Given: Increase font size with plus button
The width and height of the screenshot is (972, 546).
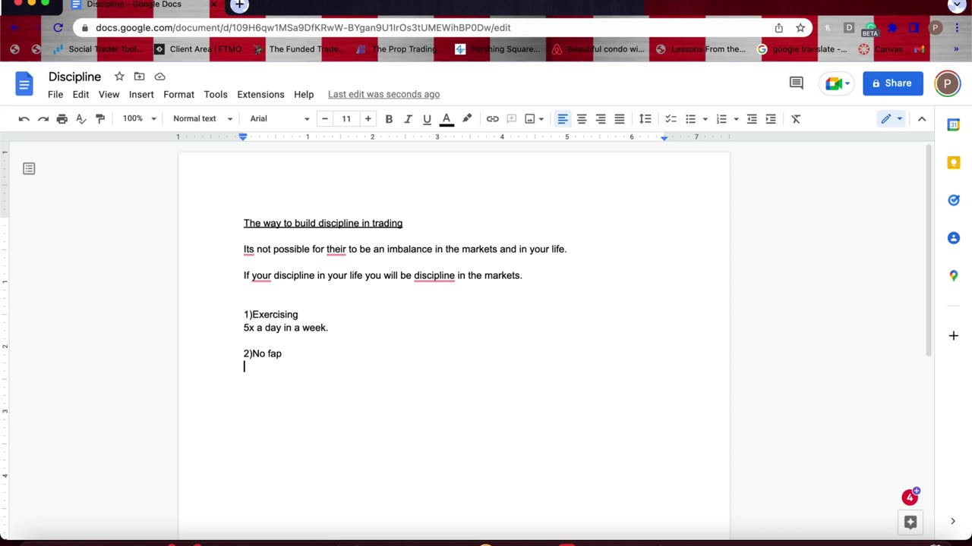Looking at the screenshot, I should (368, 119).
